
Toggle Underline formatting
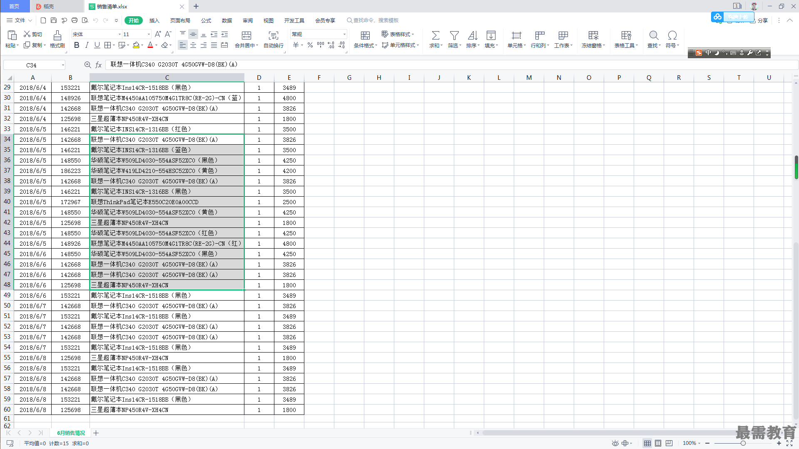97,45
